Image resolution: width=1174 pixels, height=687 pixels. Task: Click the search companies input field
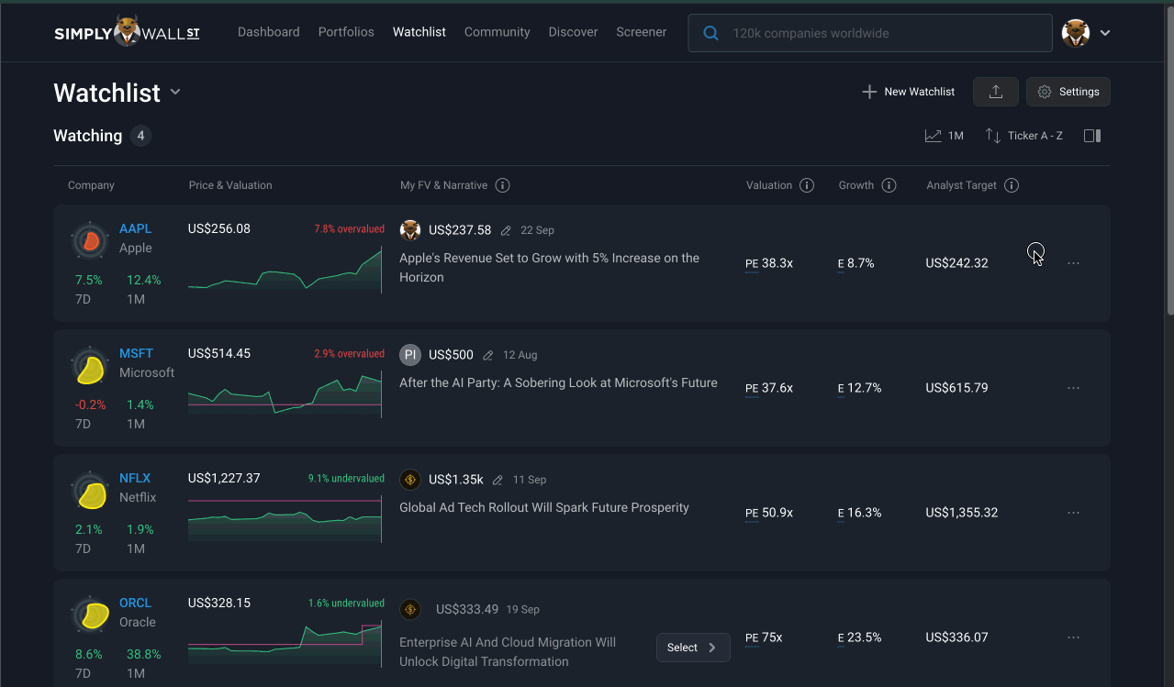[x=870, y=33]
